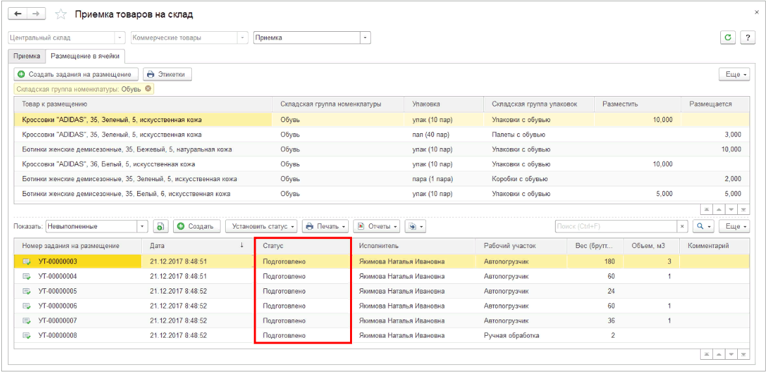Open the Печать dropdown menu
The image size is (771, 376).
coord(325,226)
